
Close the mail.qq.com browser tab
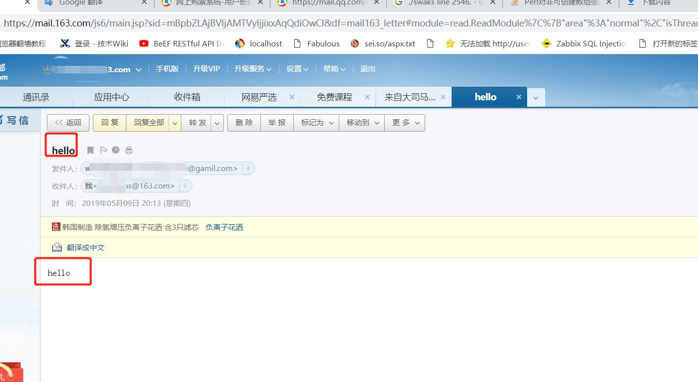376,2
